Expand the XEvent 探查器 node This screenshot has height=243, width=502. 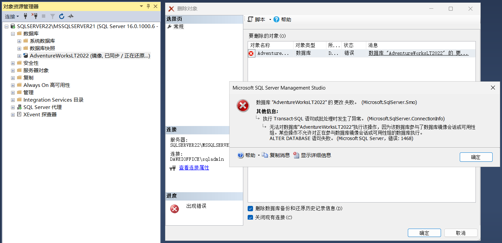click(x=13, y=115)
